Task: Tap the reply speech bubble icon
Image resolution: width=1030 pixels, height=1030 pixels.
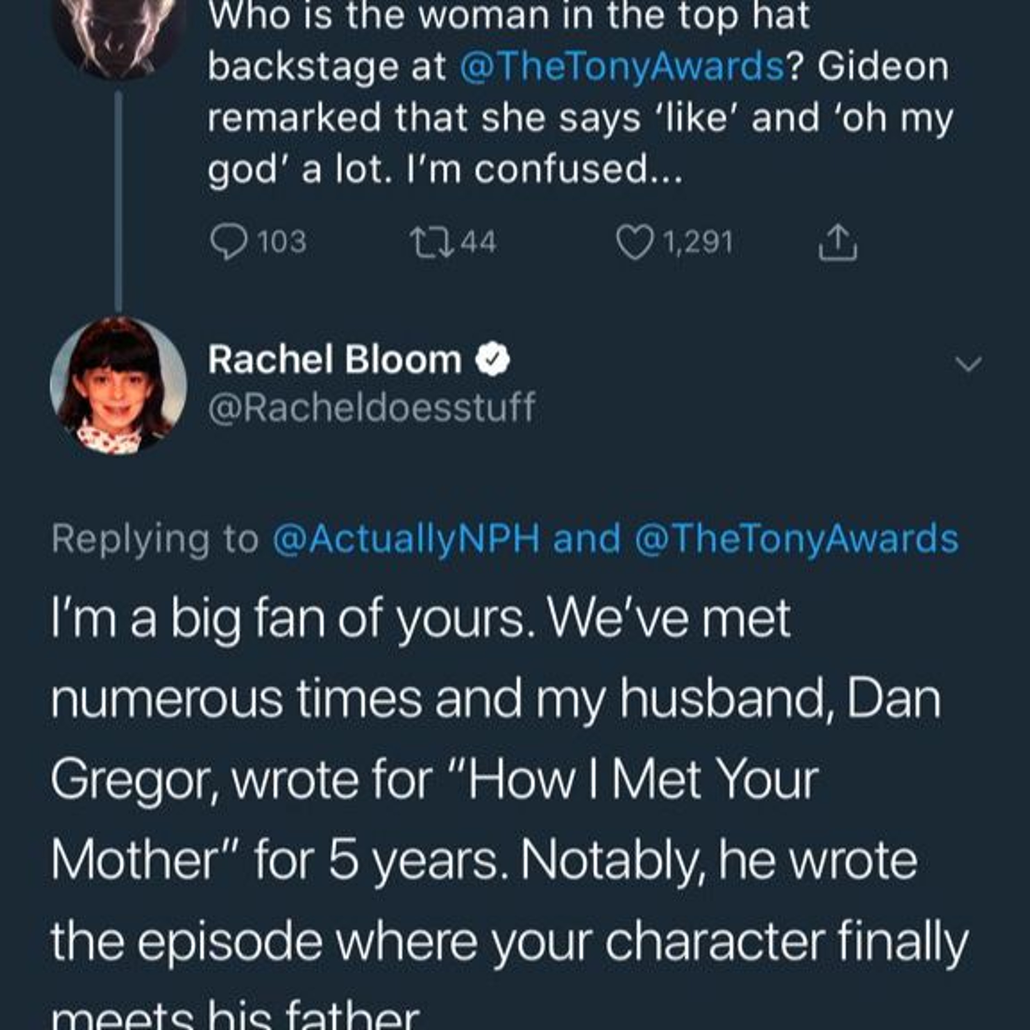Action: click(229, 243)
